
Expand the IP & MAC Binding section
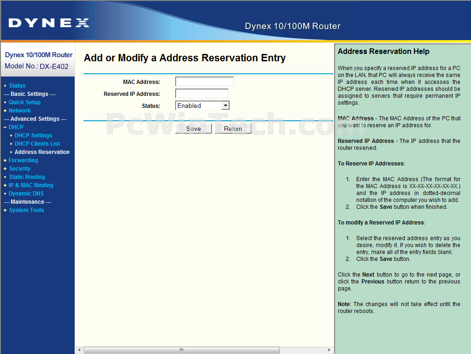click(x=31, y=185)
